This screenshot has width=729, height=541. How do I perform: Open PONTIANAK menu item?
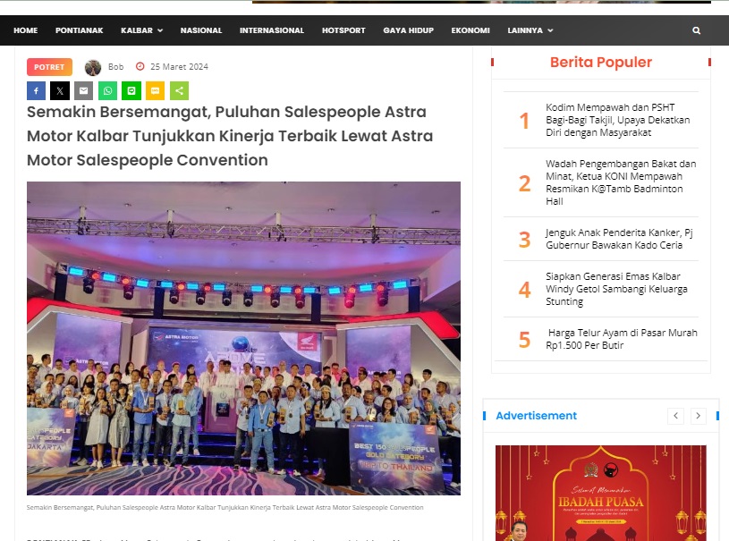79,30
